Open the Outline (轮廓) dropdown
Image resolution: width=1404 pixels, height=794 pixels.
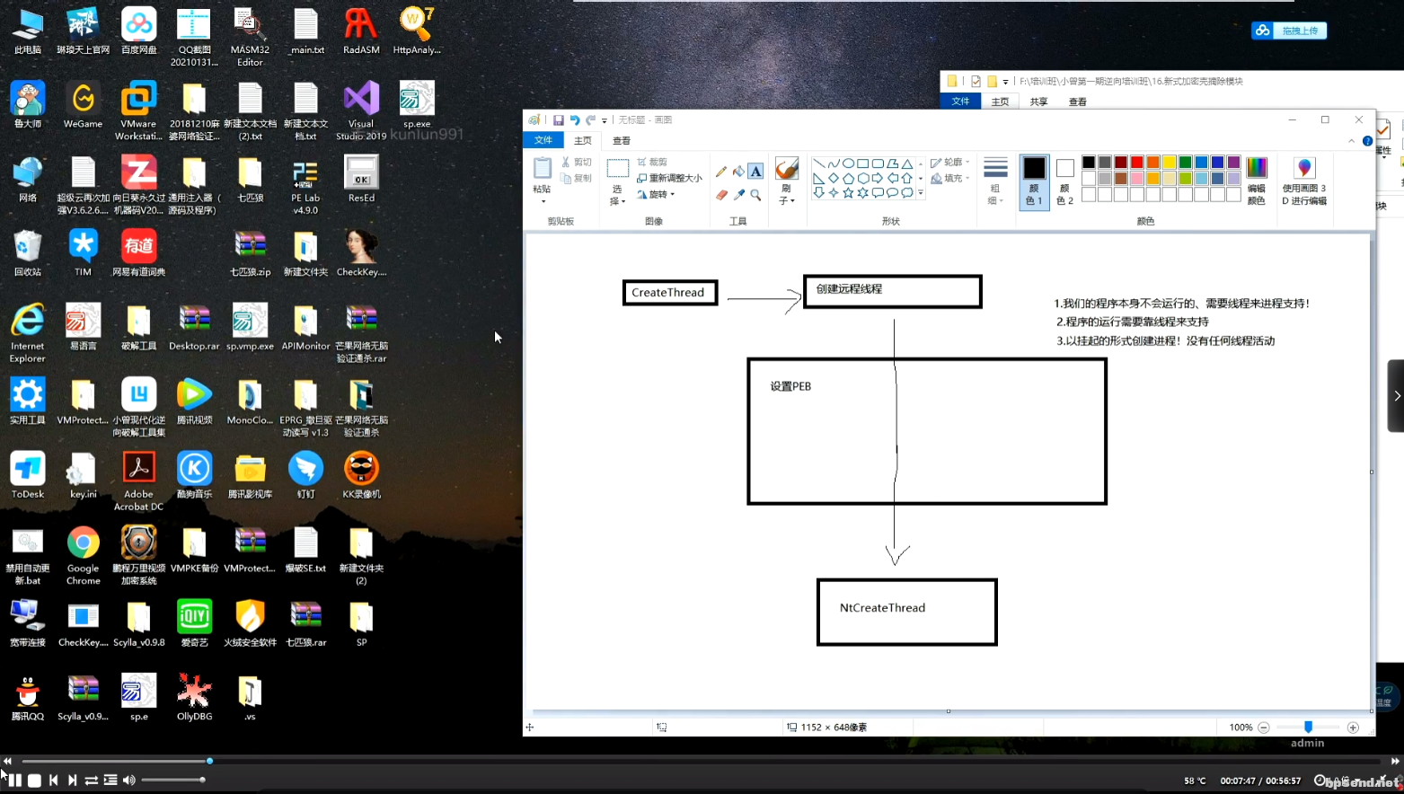(950, 163)
